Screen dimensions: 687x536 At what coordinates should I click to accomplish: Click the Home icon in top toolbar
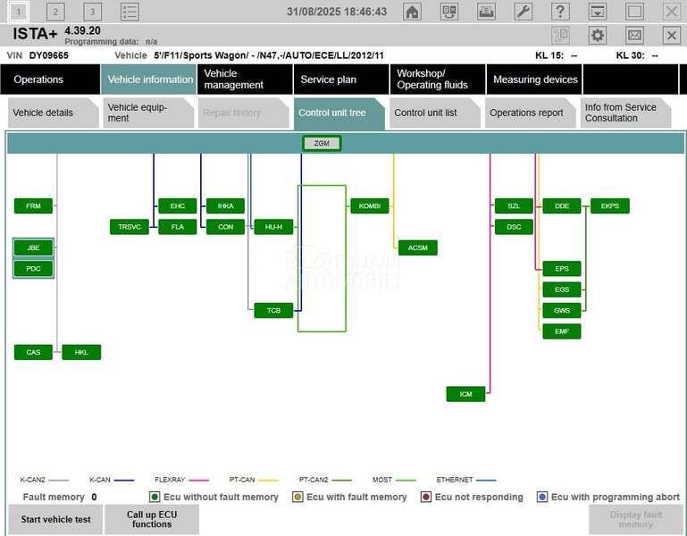412,12
